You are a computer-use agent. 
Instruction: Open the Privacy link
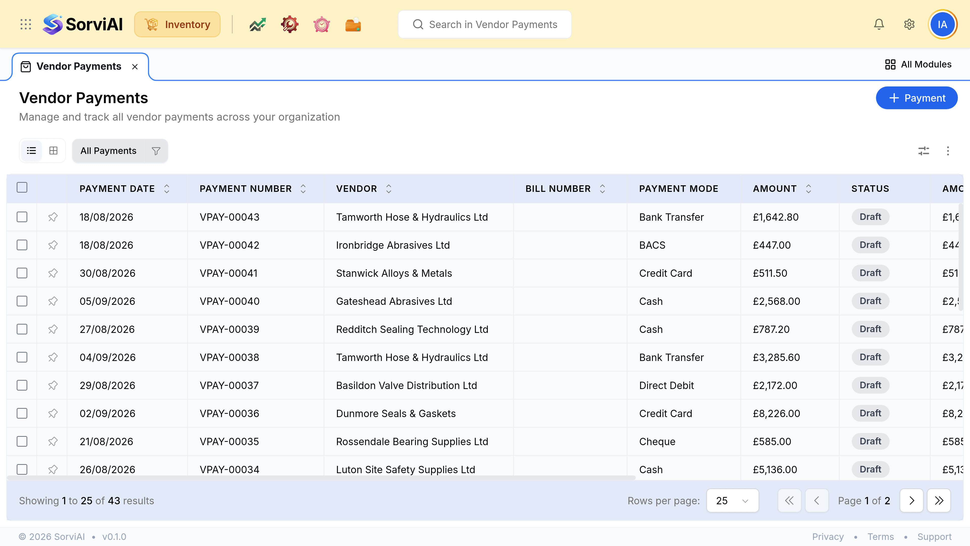tap(828, 537)
